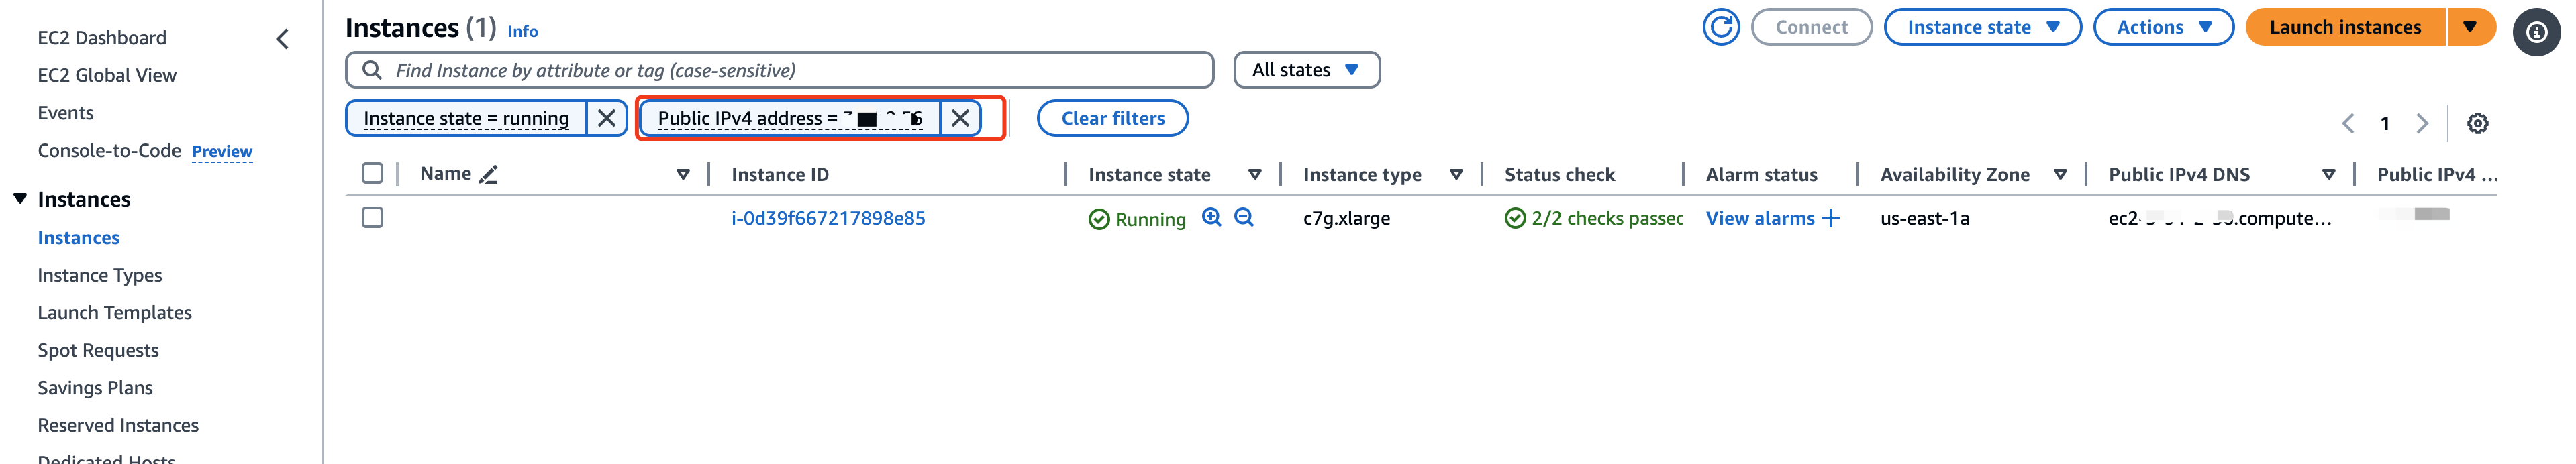The height and width of the screenshot is (464, 2576).
Task: Open instance ID link i-0d39f667217898e85
Action: pos(828,218)
